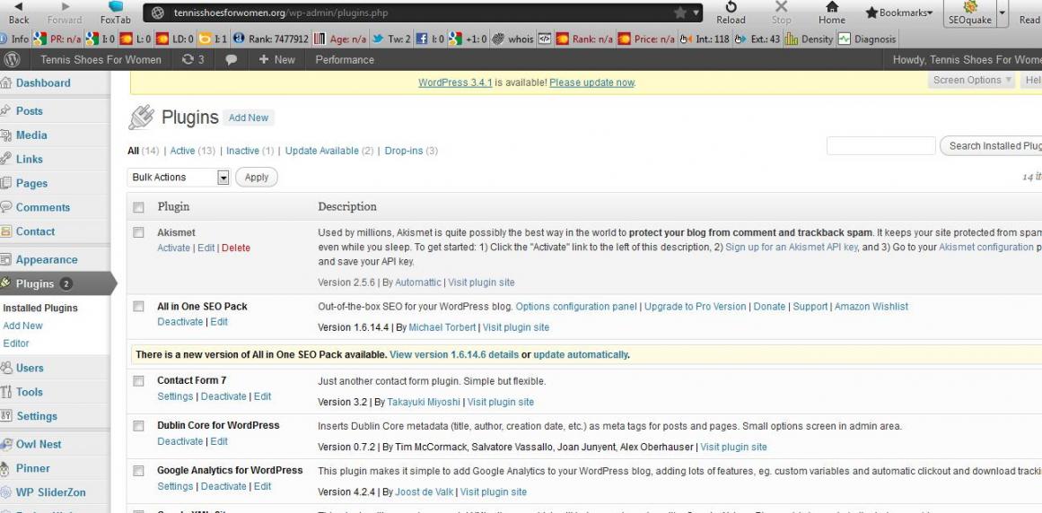Image resolution: width=1042 pixels, height=513 pixels.
Task: Filter plugins by Update Available (2)
Action: pyautogui.click(x=329, y=151)
